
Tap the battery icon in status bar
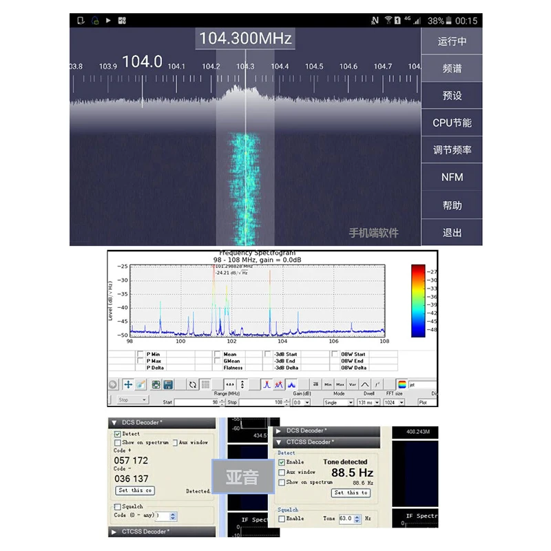pos(449,21)
